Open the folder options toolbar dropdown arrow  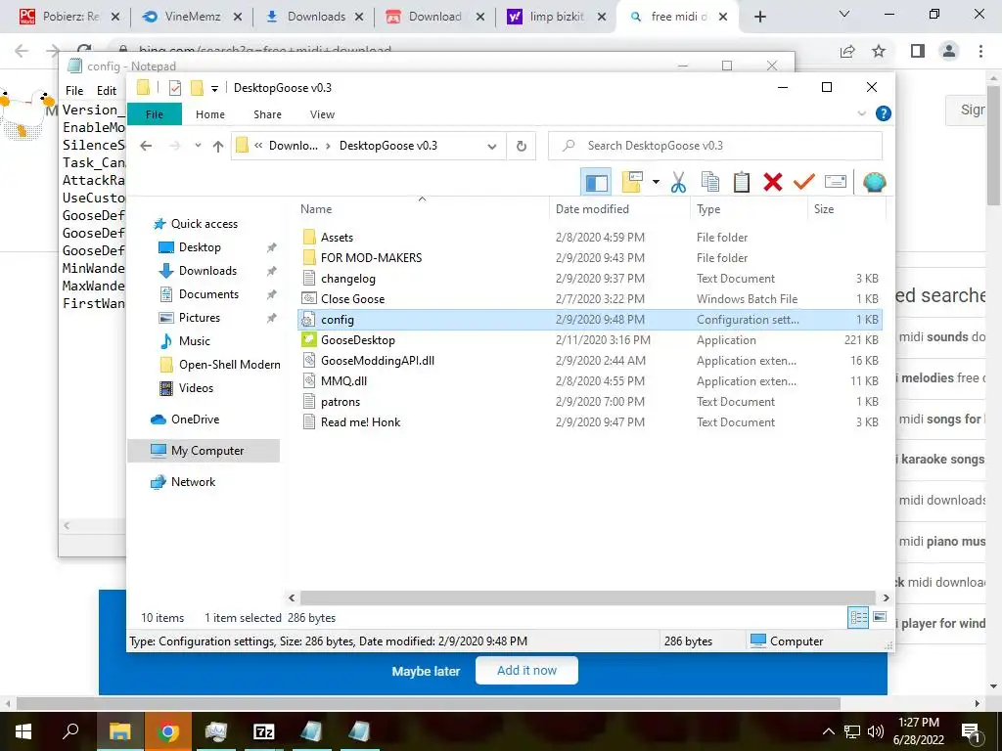(656, 183)
